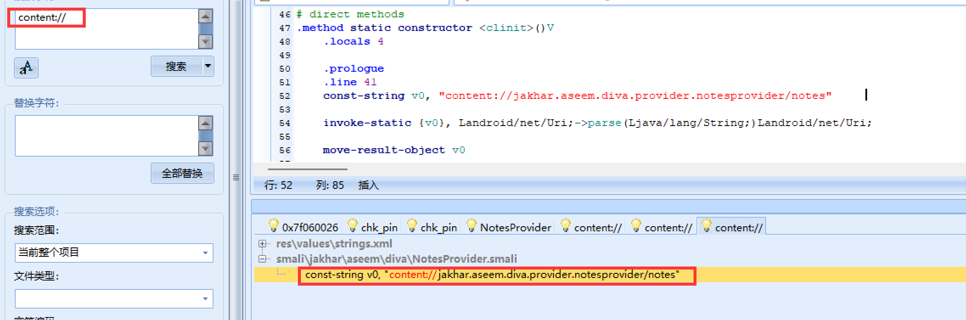Toggle the match case 'aA' button
The height and width of the screenshot is (320, 966).
(26, 67)
